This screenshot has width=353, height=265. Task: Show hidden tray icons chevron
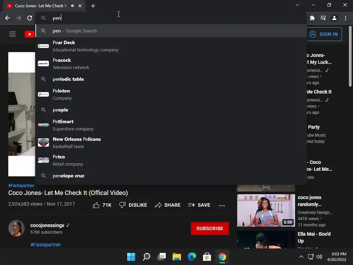(x=301, y=257)
